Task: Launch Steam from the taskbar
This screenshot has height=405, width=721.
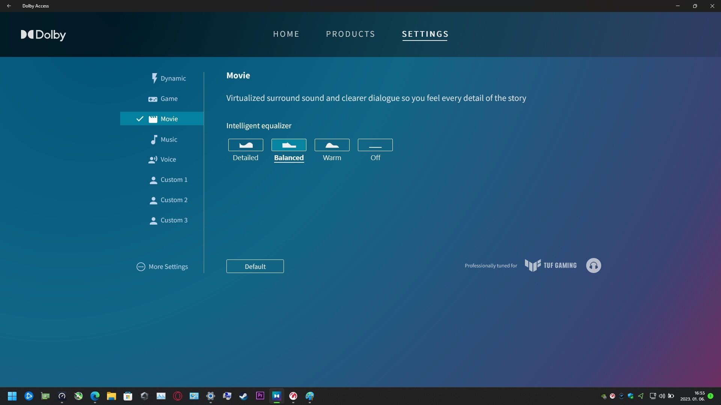Action: pos(244,396)
